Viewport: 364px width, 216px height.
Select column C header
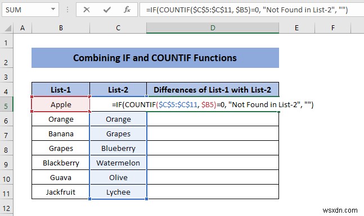[118, 28]
